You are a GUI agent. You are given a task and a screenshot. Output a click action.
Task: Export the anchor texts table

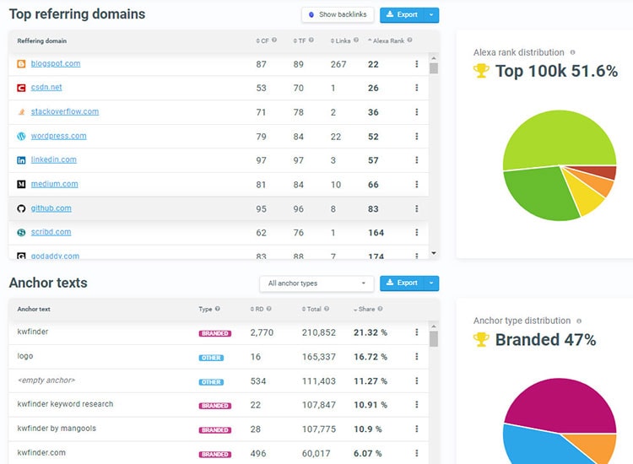pyautogui.click(x=402, y=283)
